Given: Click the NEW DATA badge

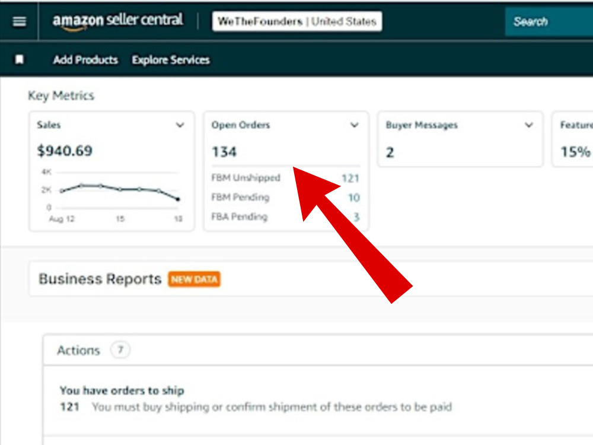Looking at the screenshot, I should point(195,279).
